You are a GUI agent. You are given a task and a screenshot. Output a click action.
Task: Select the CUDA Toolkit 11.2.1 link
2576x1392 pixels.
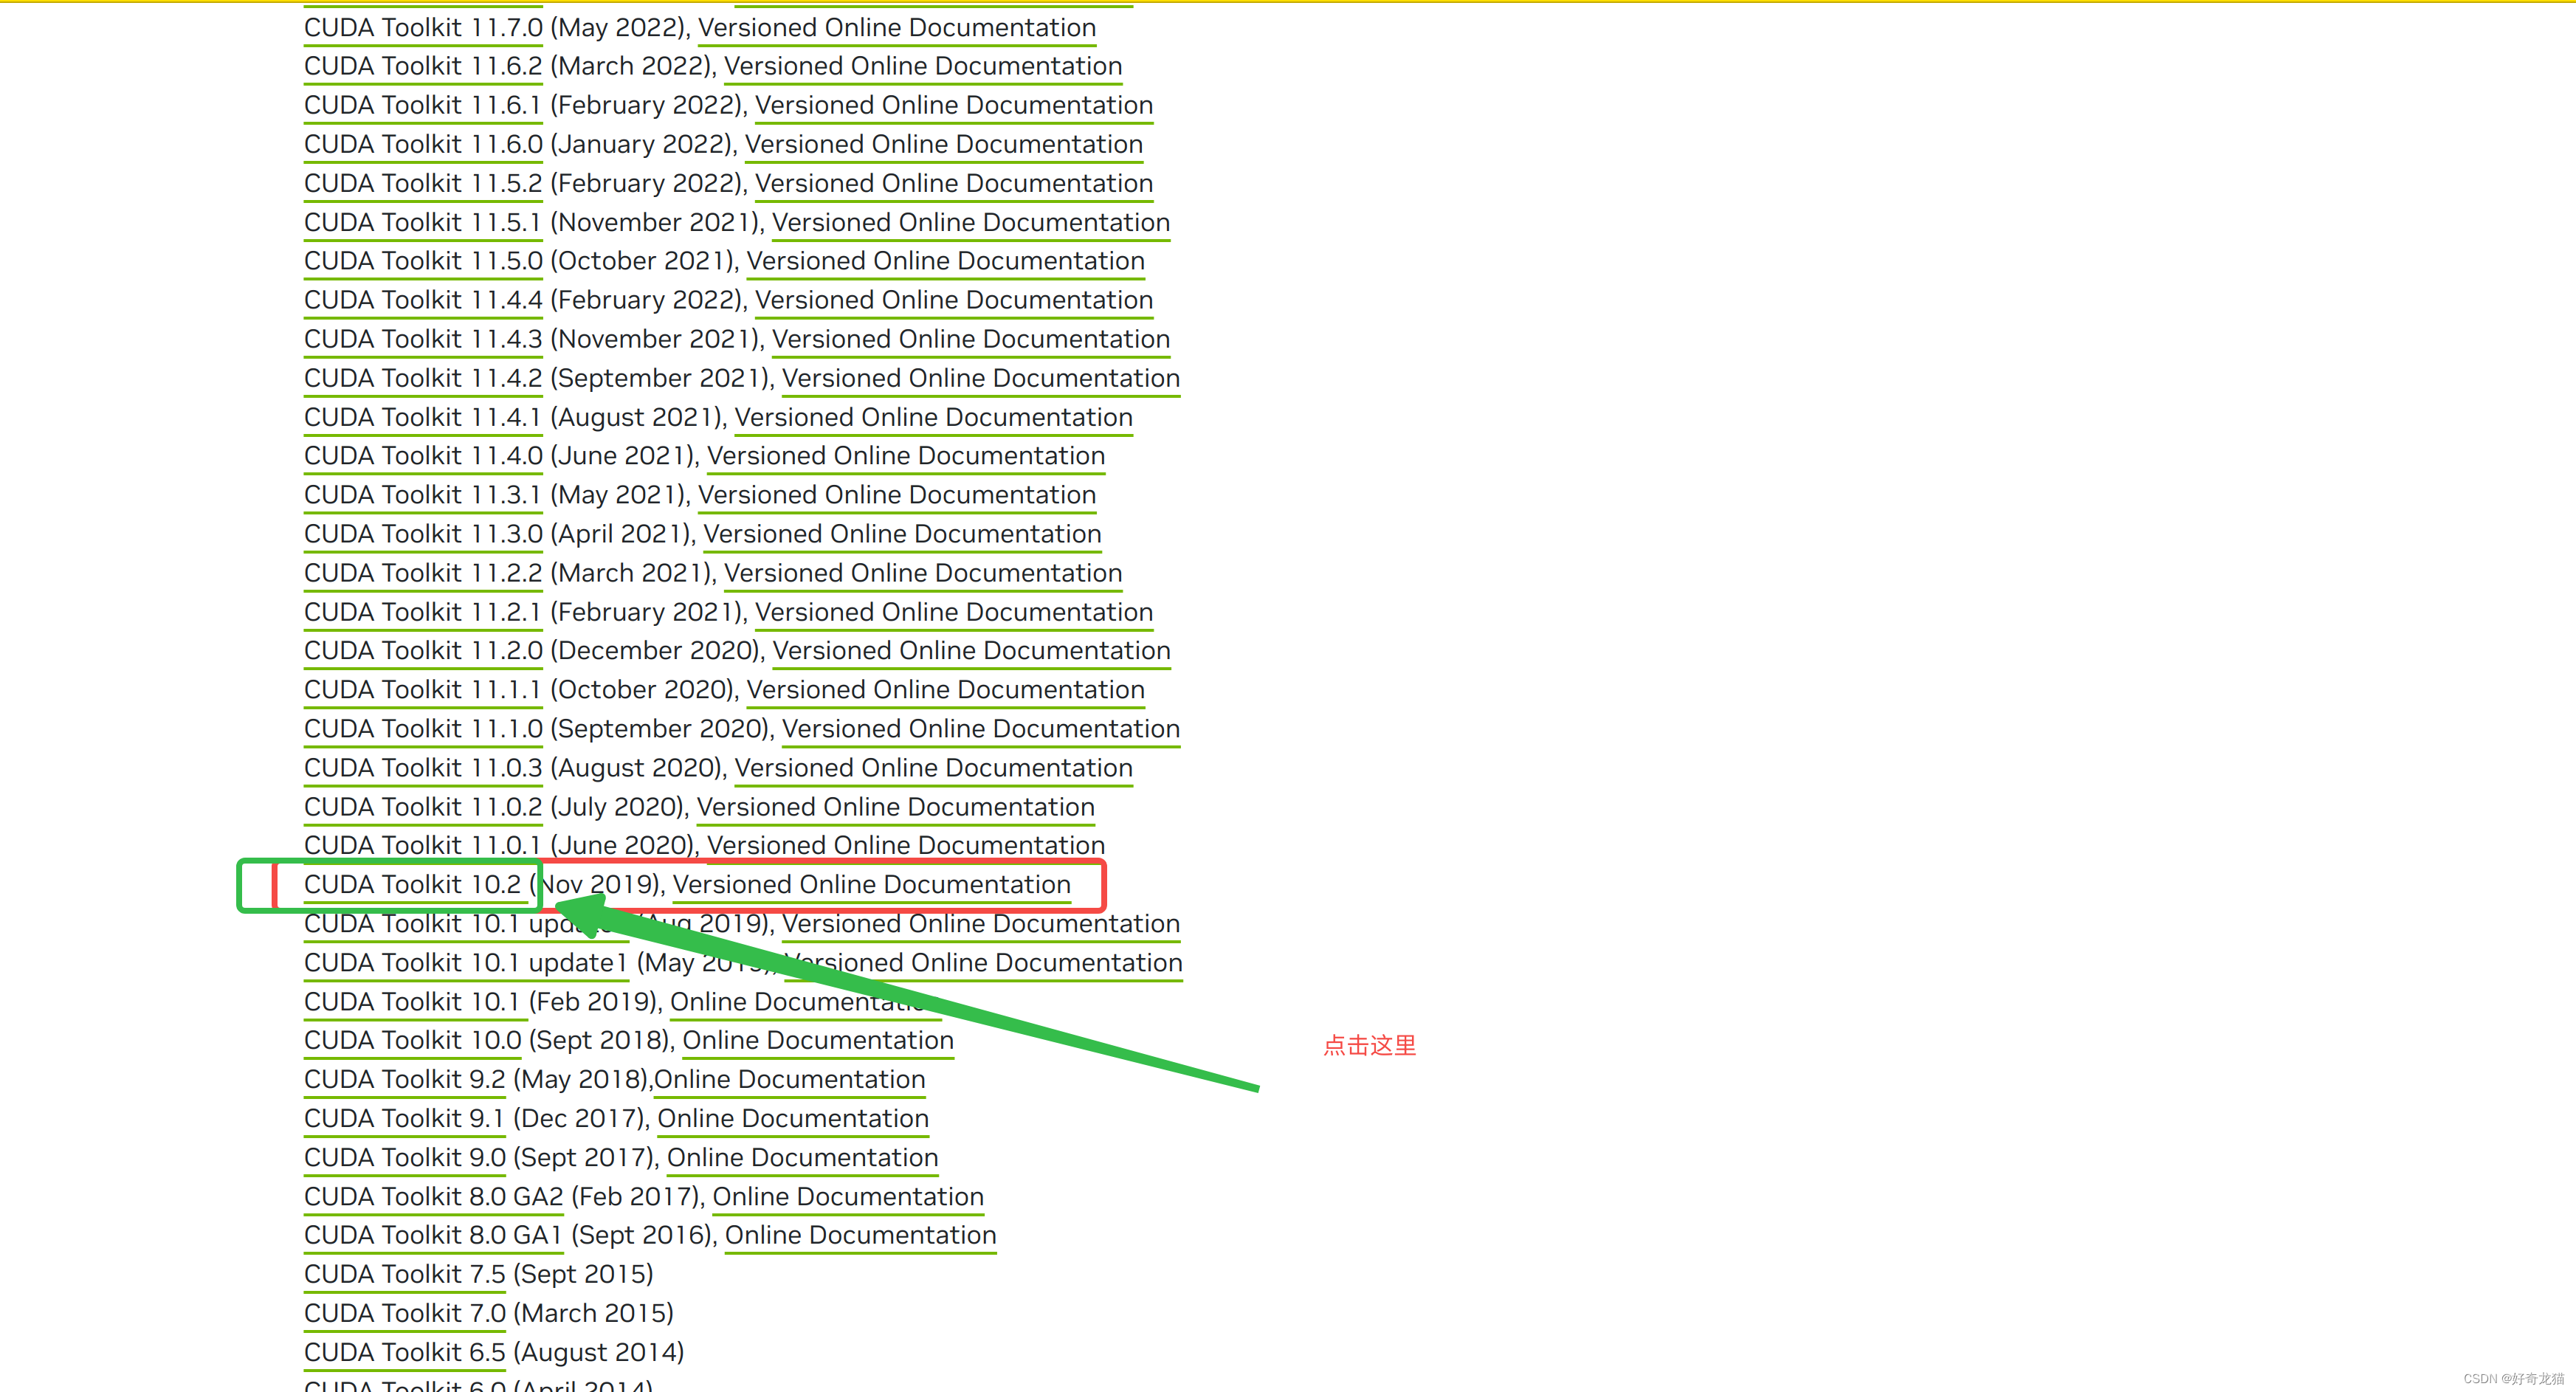(423, 613)
